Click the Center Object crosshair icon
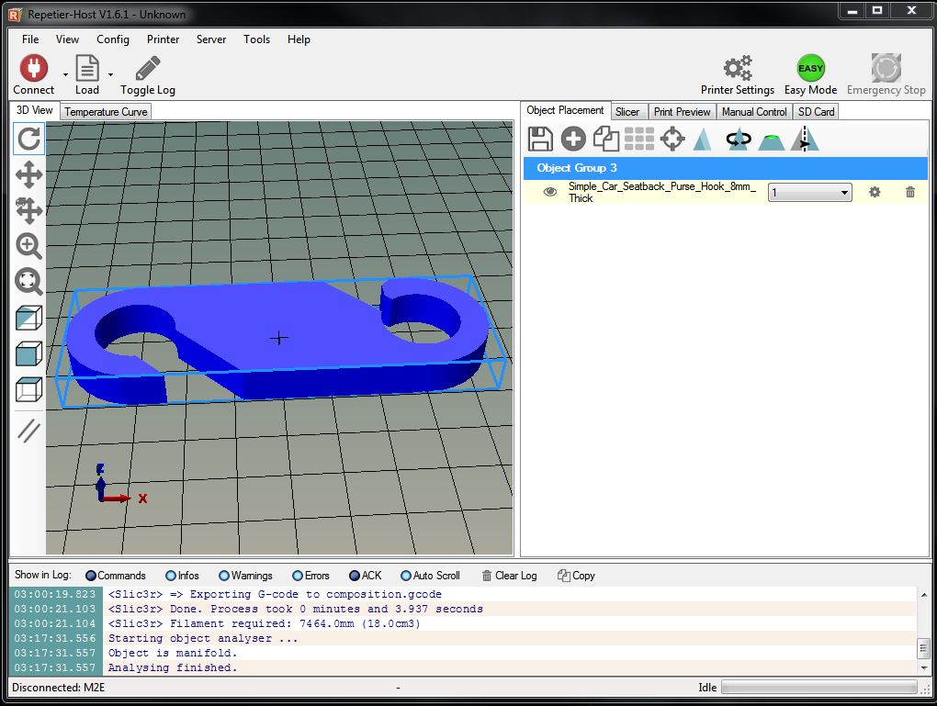The image size is (937, 706). [672, 139]
